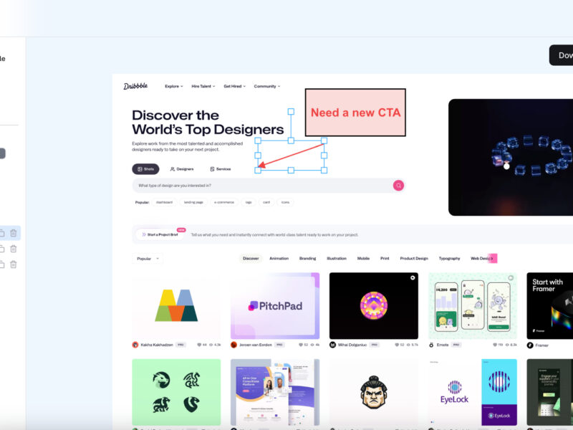Expand the Community navigation menu
Image resolution: width=573 pixels, height=430 pixels.
[266, 86]
